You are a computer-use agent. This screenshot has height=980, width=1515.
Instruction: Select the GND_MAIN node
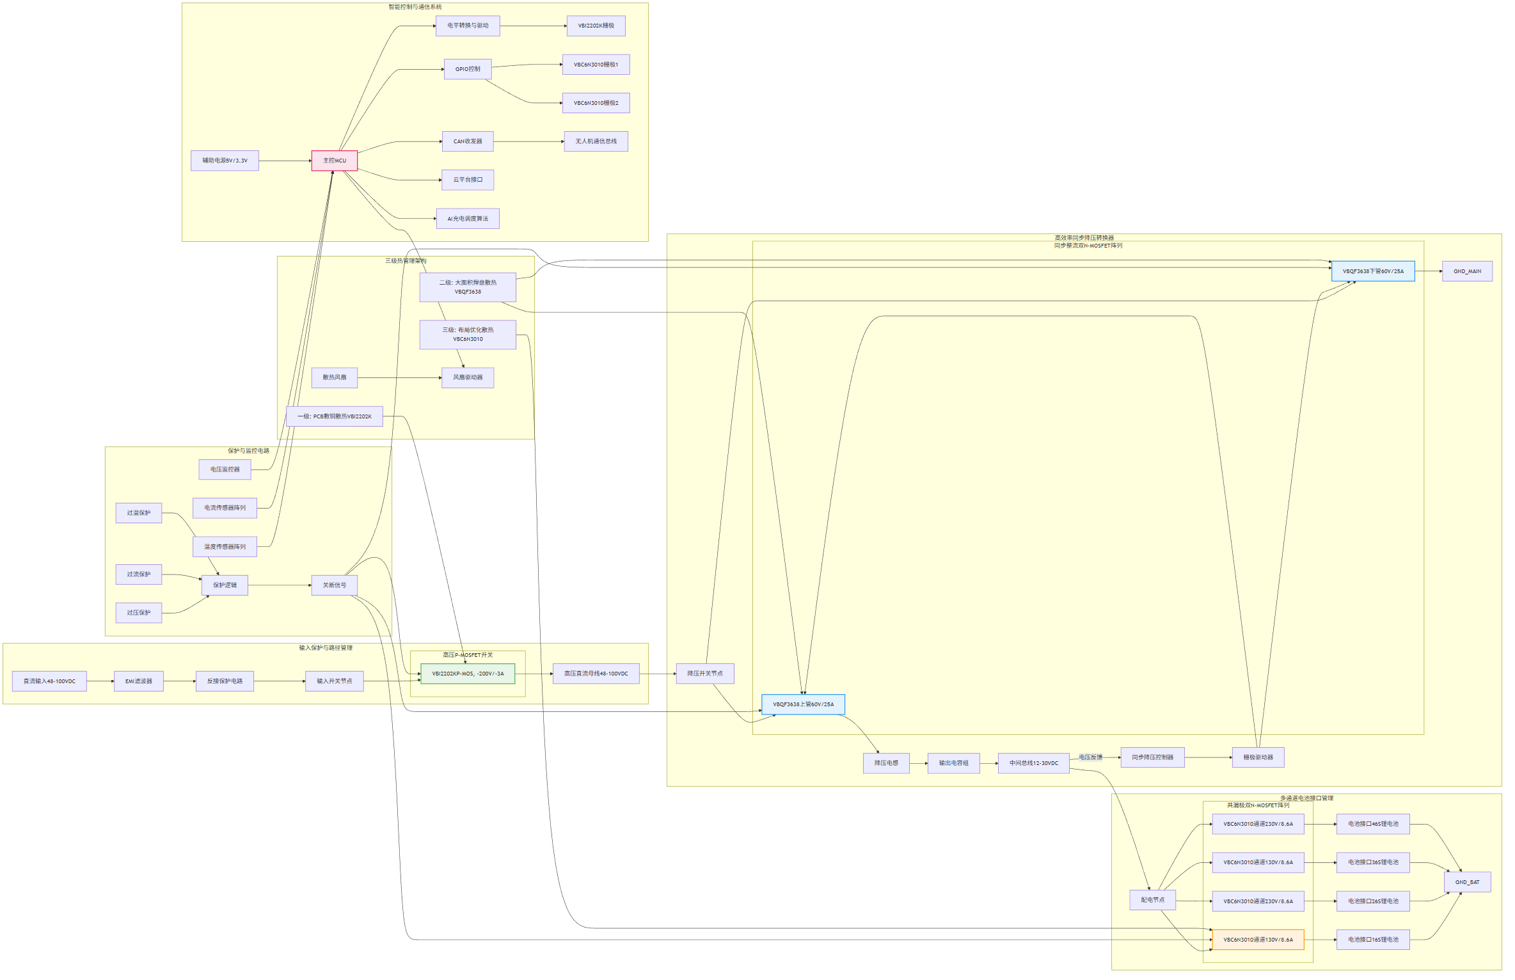tap(1467, 271)
